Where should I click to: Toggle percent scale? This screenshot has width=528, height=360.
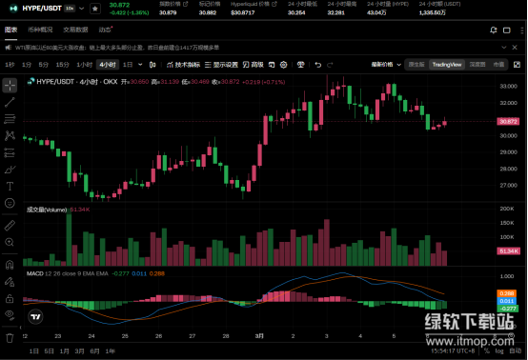(x=487, y=350)
